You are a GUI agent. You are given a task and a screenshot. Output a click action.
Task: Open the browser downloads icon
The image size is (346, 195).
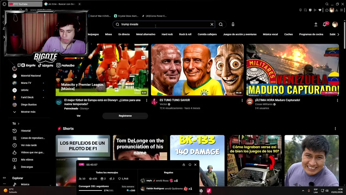click(337, 10)
